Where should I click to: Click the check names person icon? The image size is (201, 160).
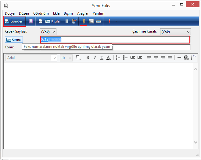pyautogui.click(x=74, y=21)
